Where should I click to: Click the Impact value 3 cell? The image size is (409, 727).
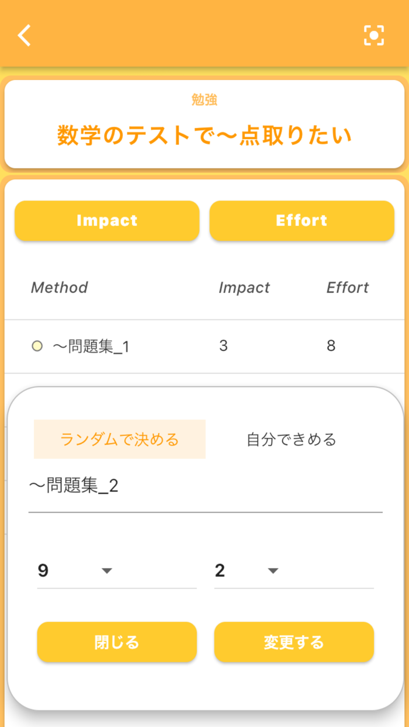pos(222,346)
